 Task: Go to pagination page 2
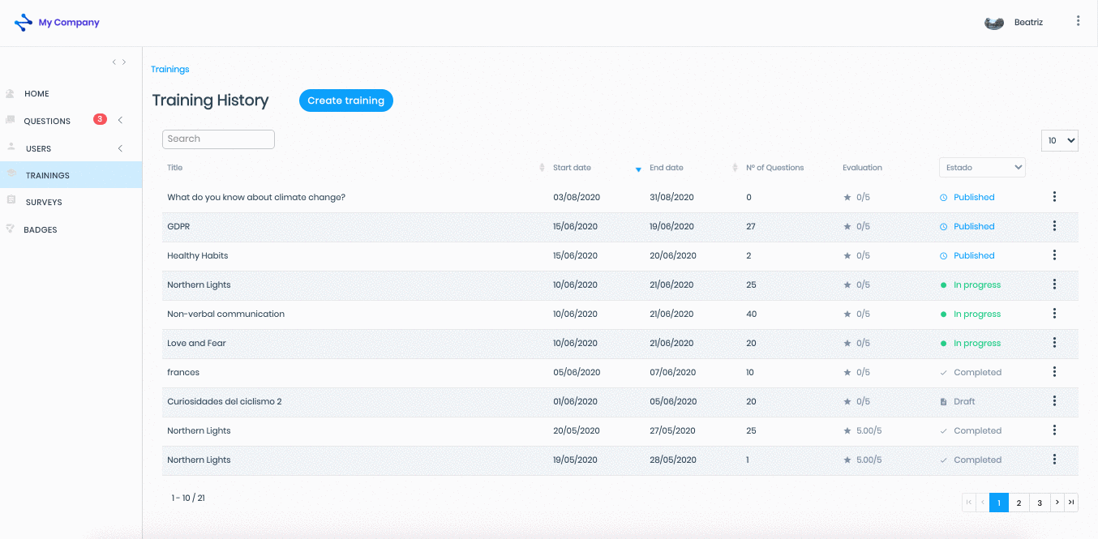pyautogui.click(x=1019, y=503)
